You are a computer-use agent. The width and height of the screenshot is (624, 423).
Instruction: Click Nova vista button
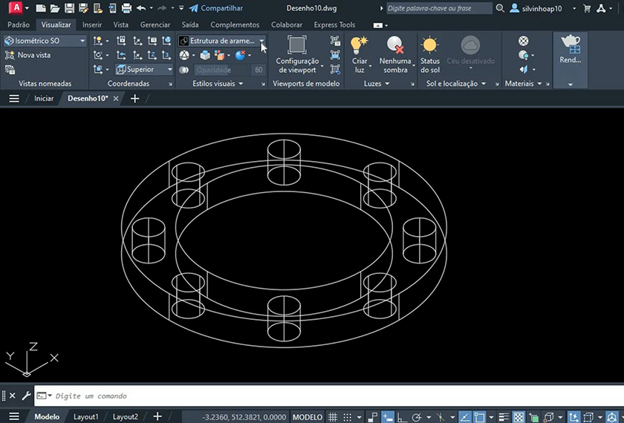tap(33, 55)
